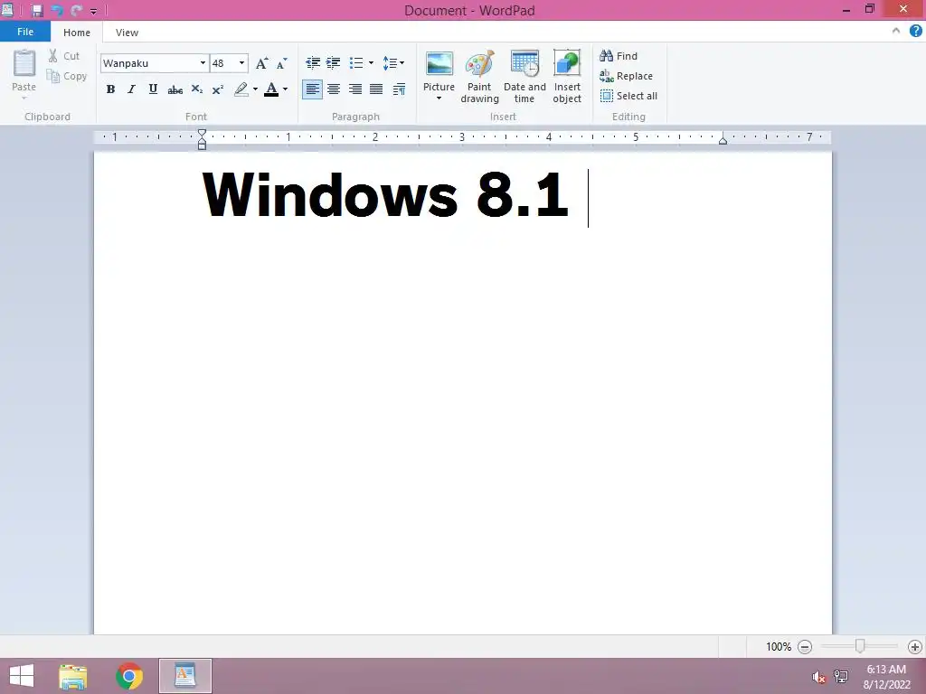Zoom in with the plus button
Screen dimensions: 926x694
[915, 647]
